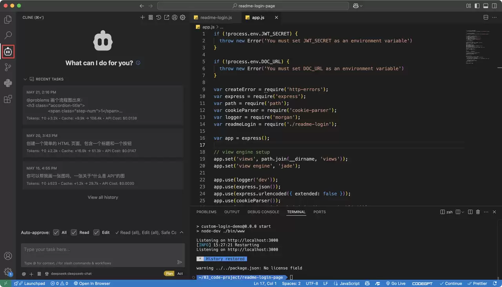Click the Copilot icon in title bar
The height and width of the screenshot is (287, 502).
pyautogui.click(x=355, y=6)
